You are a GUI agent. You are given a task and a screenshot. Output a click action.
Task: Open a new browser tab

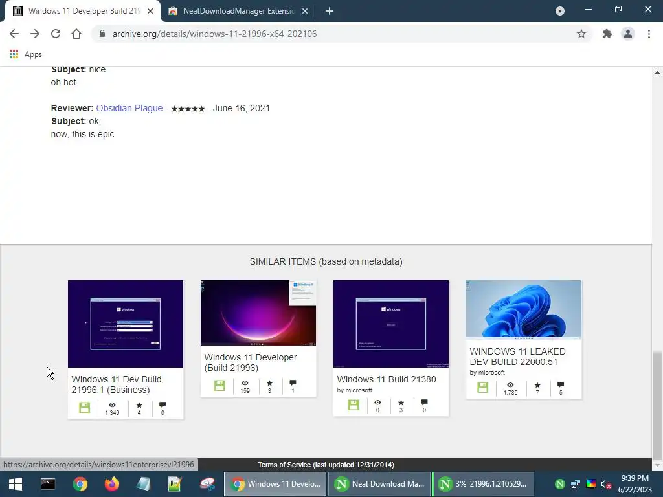(x=330, y=11)
